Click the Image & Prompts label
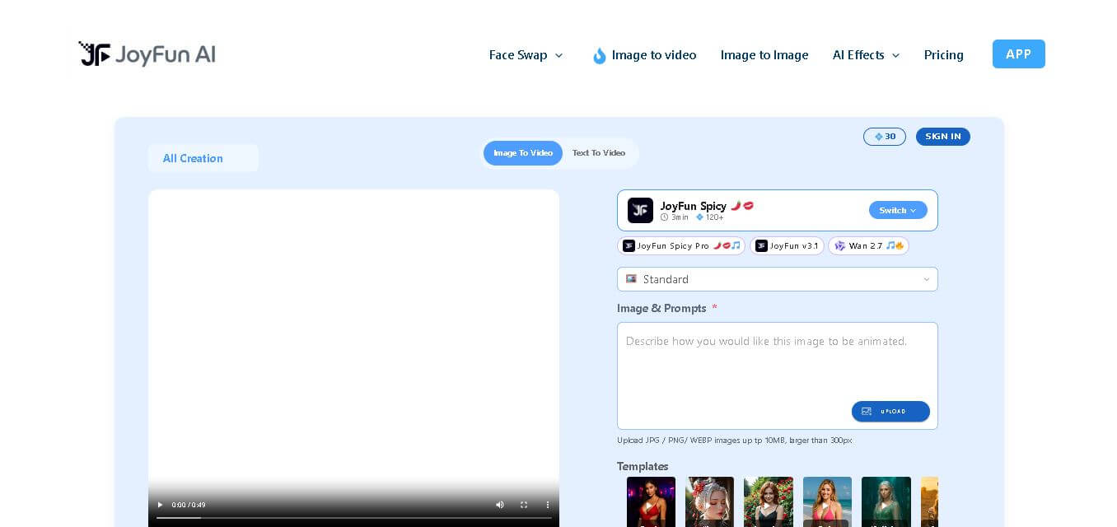Viewport: 1117px width, 527px height. (x=661, y=308)
